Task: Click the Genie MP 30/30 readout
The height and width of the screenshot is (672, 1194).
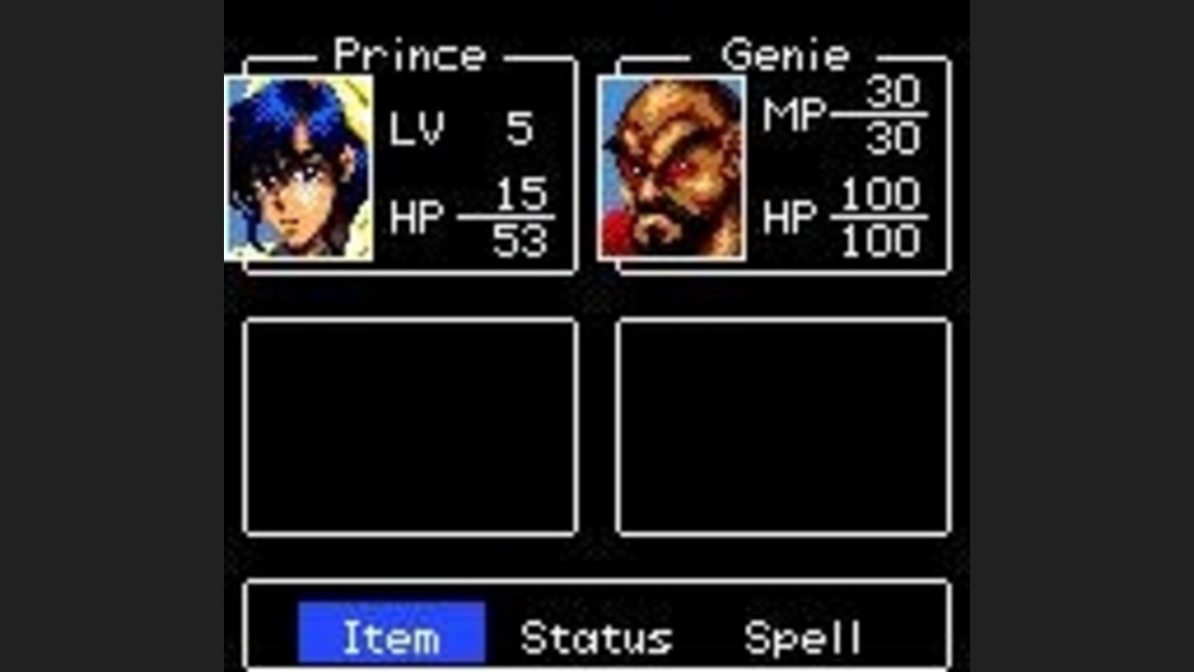Action: [x=846, y=116]
